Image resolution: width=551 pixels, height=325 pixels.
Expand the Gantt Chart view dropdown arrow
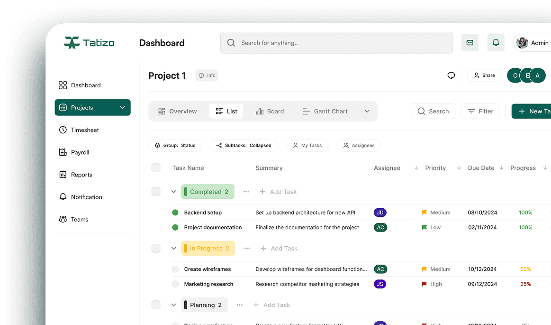point(367,111)
